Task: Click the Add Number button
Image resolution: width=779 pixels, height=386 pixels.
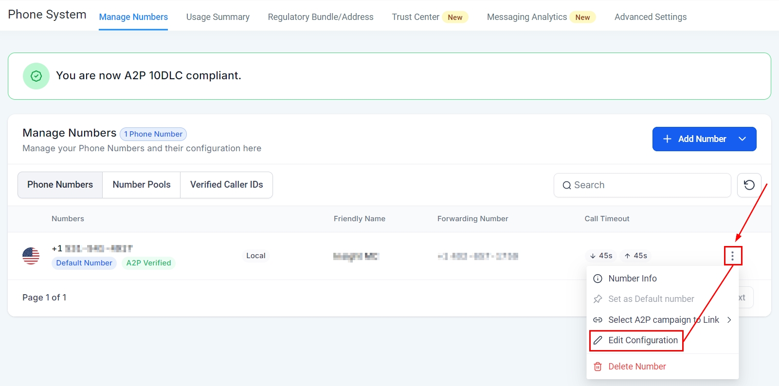Action: [695, 139]
